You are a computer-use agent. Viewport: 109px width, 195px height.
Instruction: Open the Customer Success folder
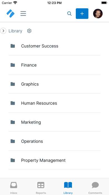(x=54, y=46)
